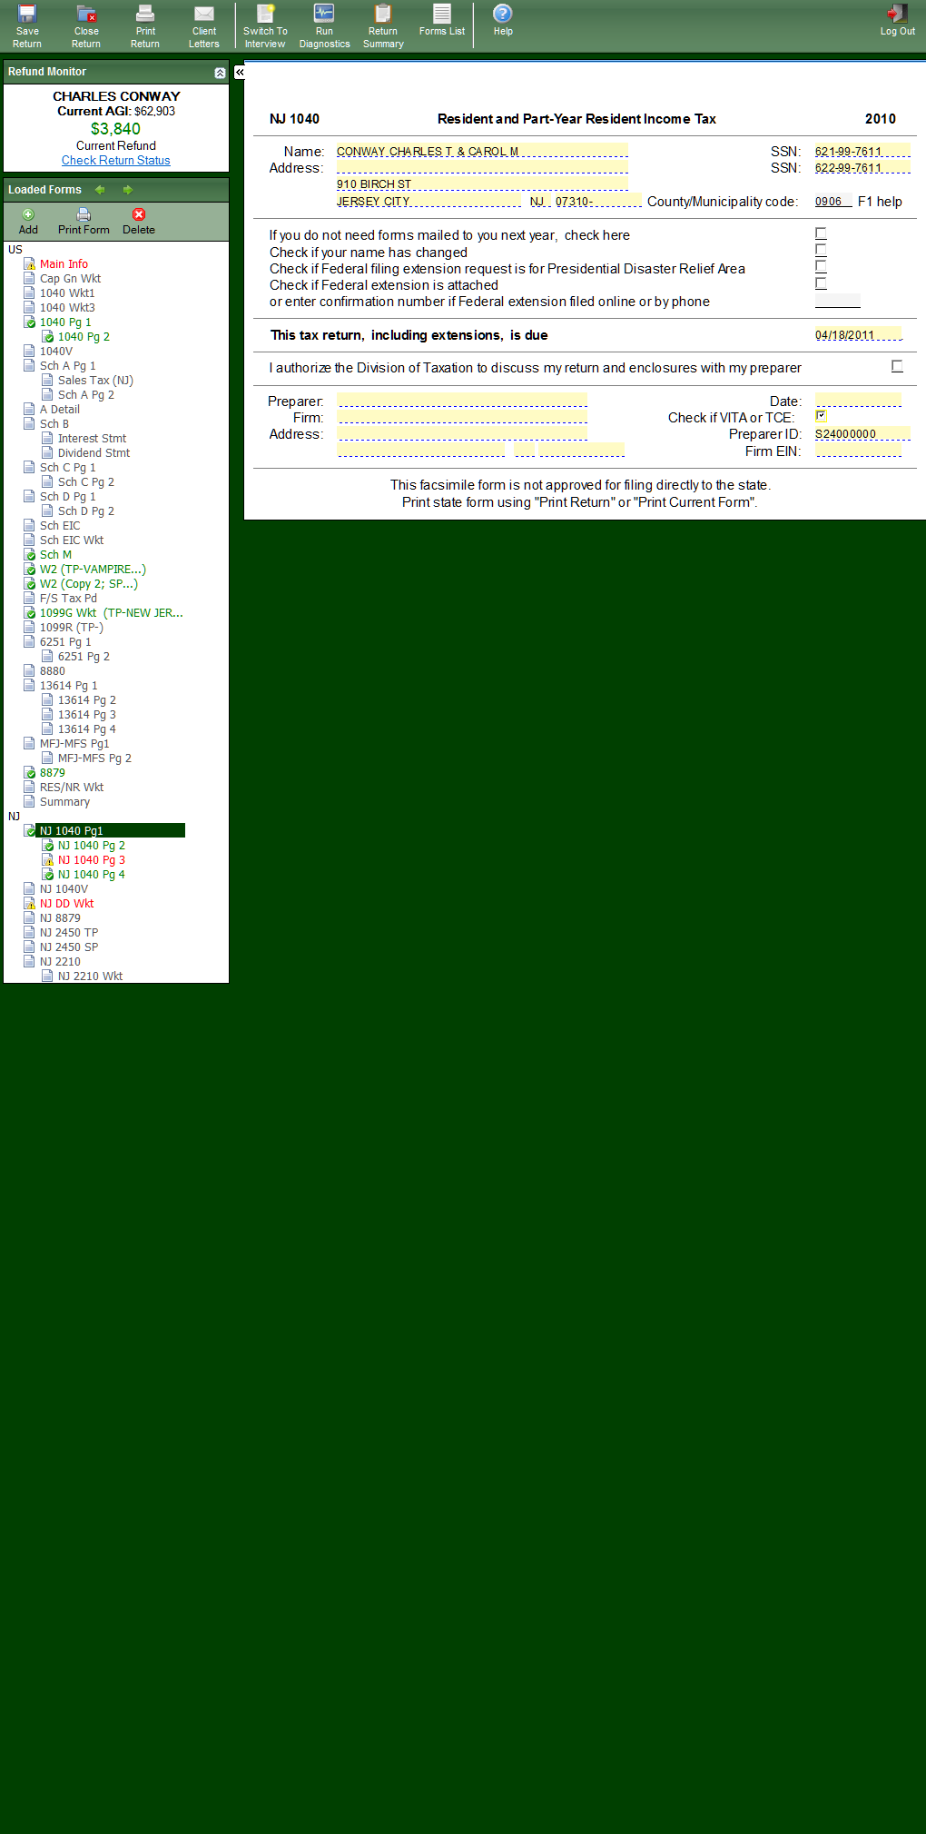The image size is (926, 1834).
Task: Open the Return Summary icon
Action: pyautogui.click(x=383, y=15)
